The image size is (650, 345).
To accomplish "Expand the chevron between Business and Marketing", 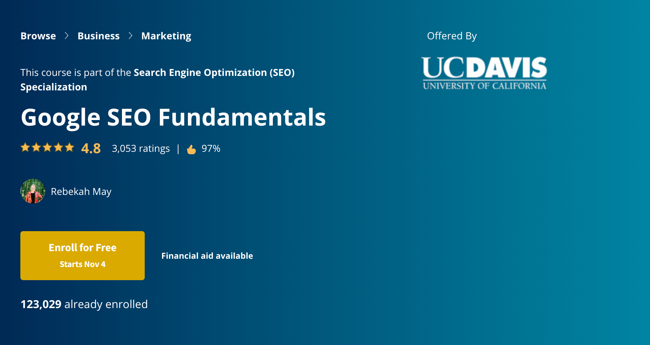I will pyautogui.click(x=131, y=36).
